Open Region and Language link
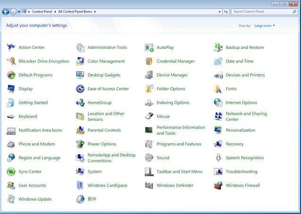The image size is (301, 214). (39, 158)
